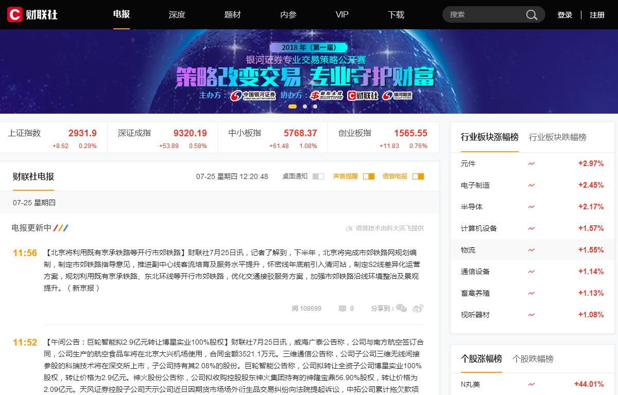The height and width of the screenshot is (395, 618).
Task: Share the 11:56 news to Weibo
Action: click(x=418, y=308)
